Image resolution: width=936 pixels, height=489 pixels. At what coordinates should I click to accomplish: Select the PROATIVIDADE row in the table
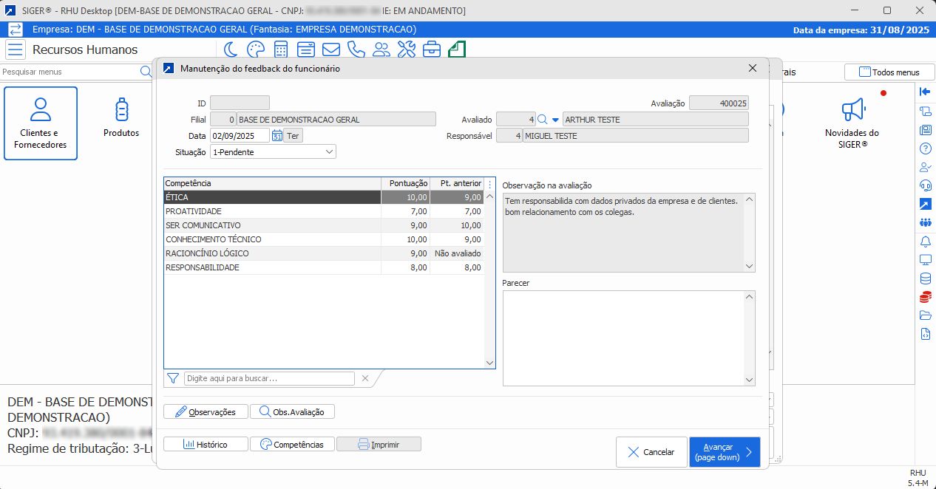[272, 211]
